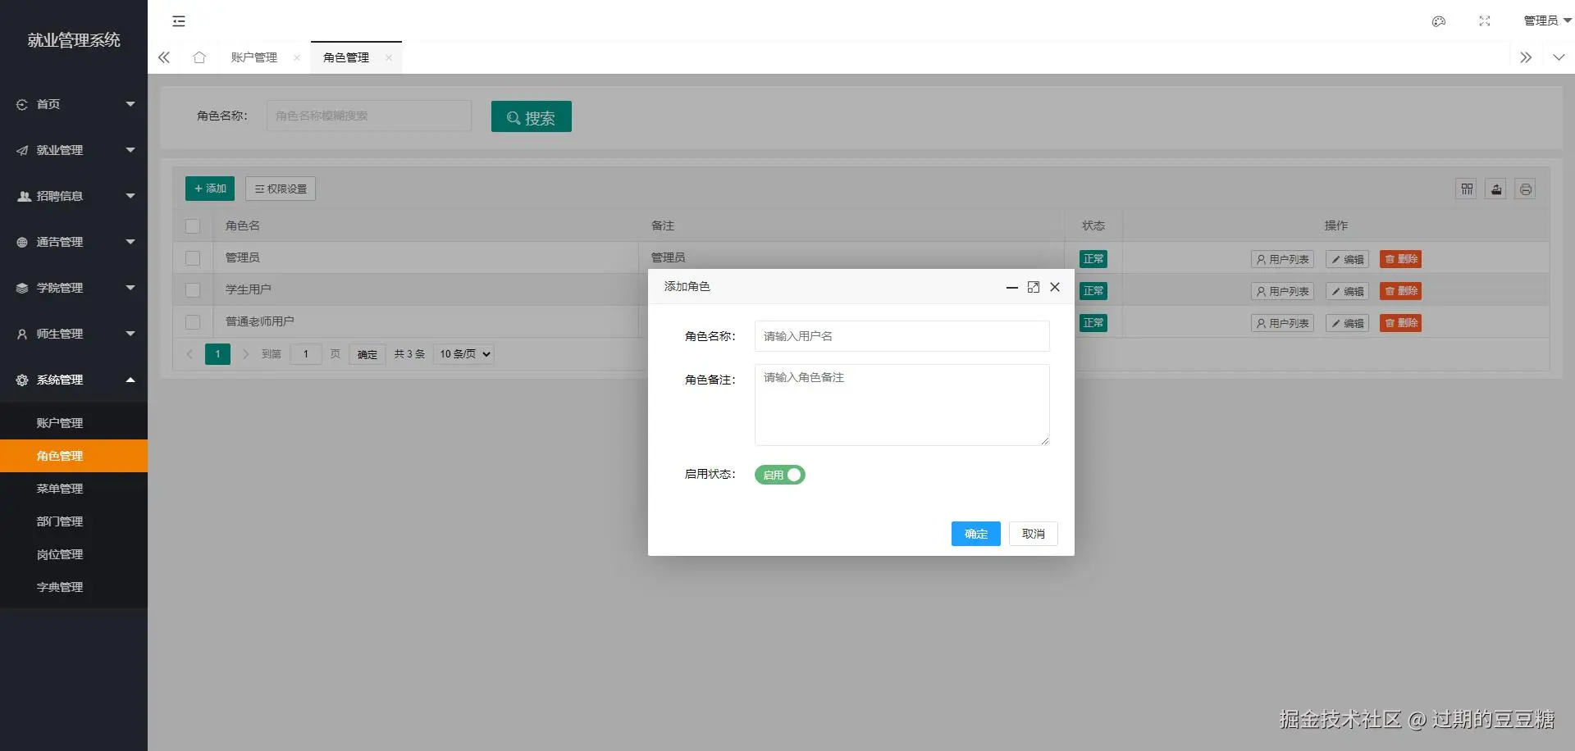Viewport: 1575px width, 751px height.
Task: Expand the 学院管理 sidebar menu
Action: 74,288
